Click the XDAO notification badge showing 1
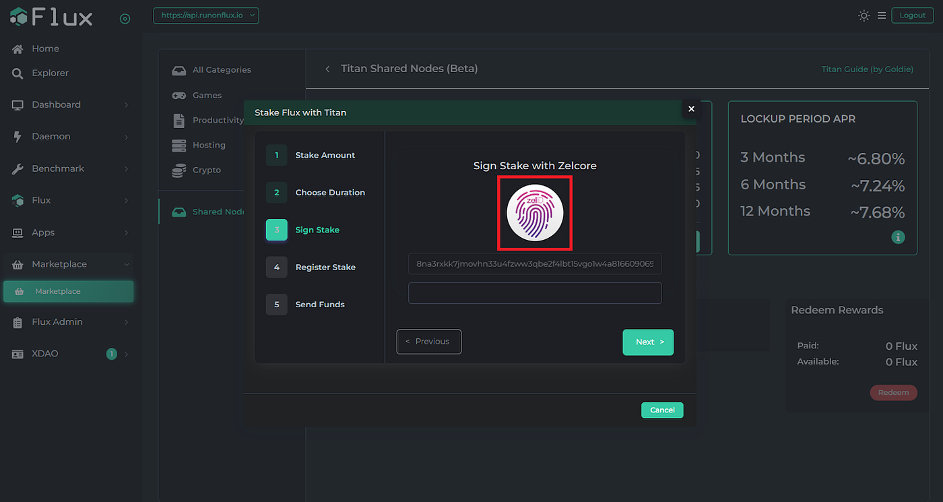 tap(112, 354)
